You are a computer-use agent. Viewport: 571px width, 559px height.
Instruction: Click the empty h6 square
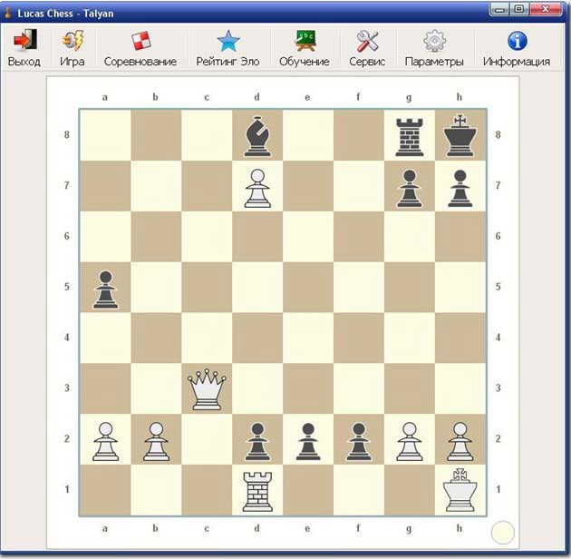460,236
